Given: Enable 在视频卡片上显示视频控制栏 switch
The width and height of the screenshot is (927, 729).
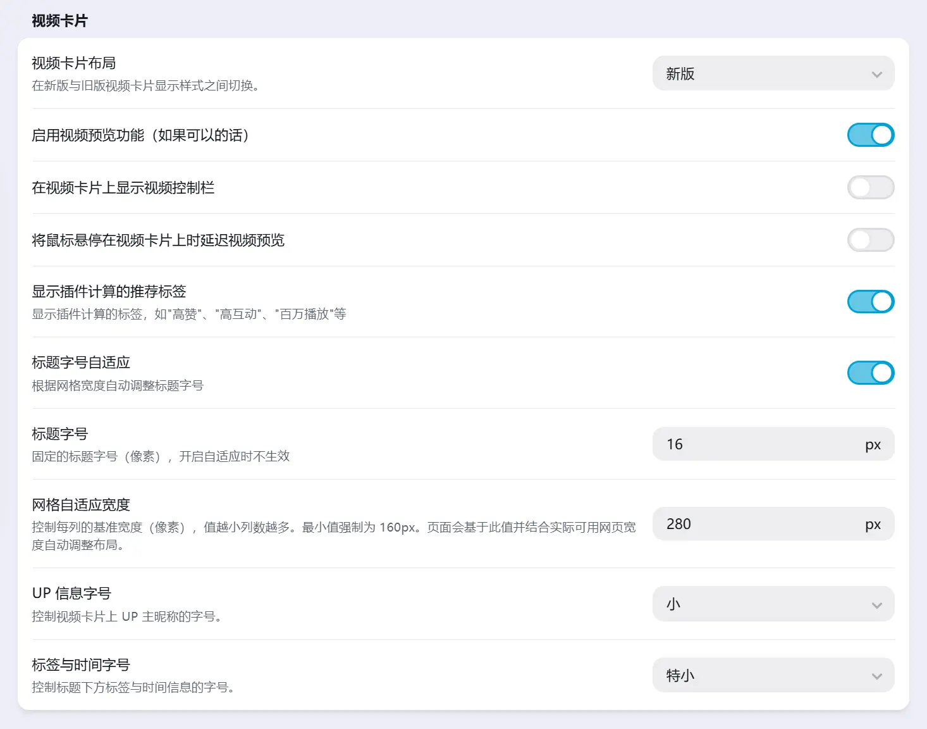Looking at the screenshot, I should pos(870,187).
